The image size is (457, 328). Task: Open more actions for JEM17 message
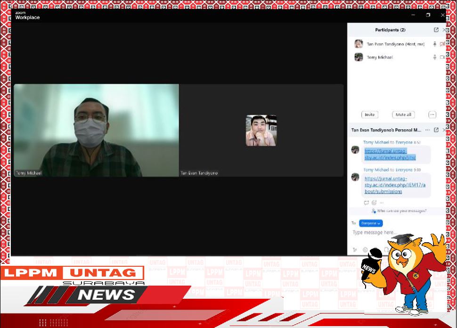pyautogui.click(x=382, y=203)
